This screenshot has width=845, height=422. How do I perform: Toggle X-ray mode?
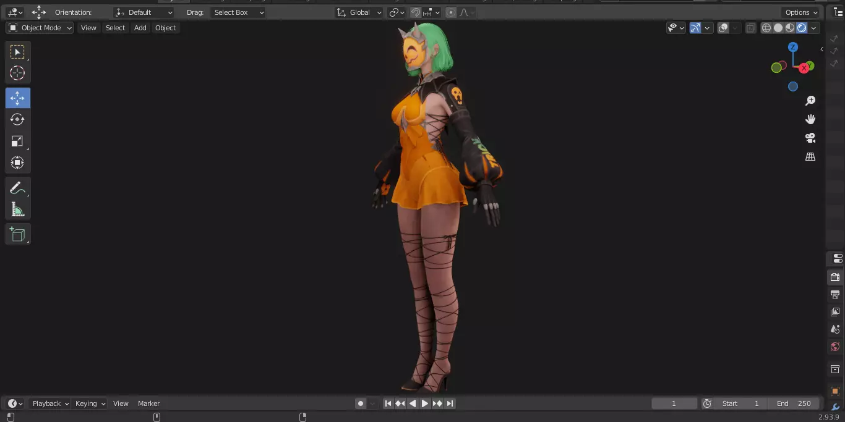click(750, 28)
